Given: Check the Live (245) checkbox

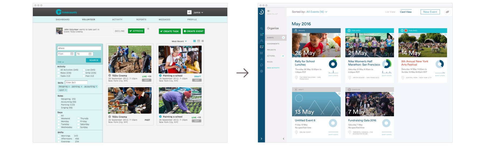Looking at the screenshot, I should 84,70.
